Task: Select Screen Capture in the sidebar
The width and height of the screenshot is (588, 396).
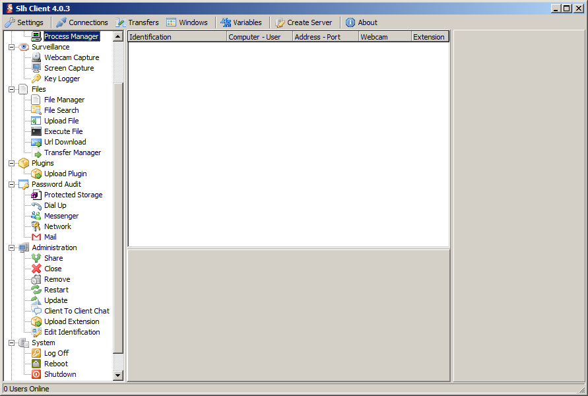Action: click(x=69, y=68)
